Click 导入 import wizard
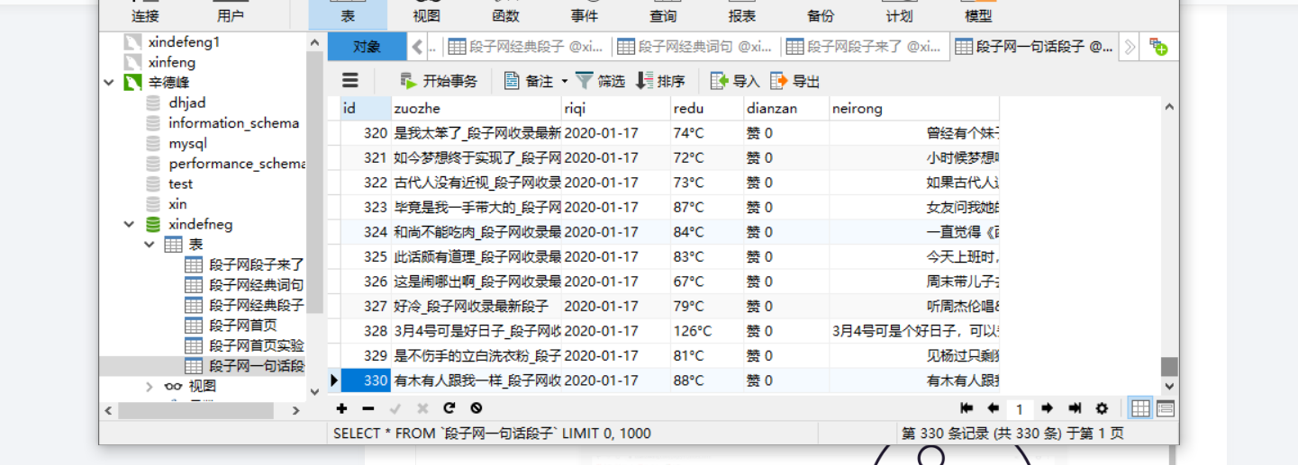This screenshot has width=1298, height=465. click(x=735, y=81)
